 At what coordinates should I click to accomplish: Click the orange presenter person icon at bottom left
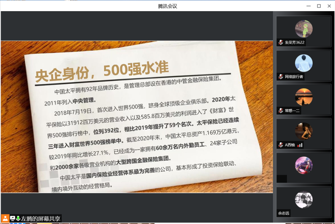click(5, 218)
